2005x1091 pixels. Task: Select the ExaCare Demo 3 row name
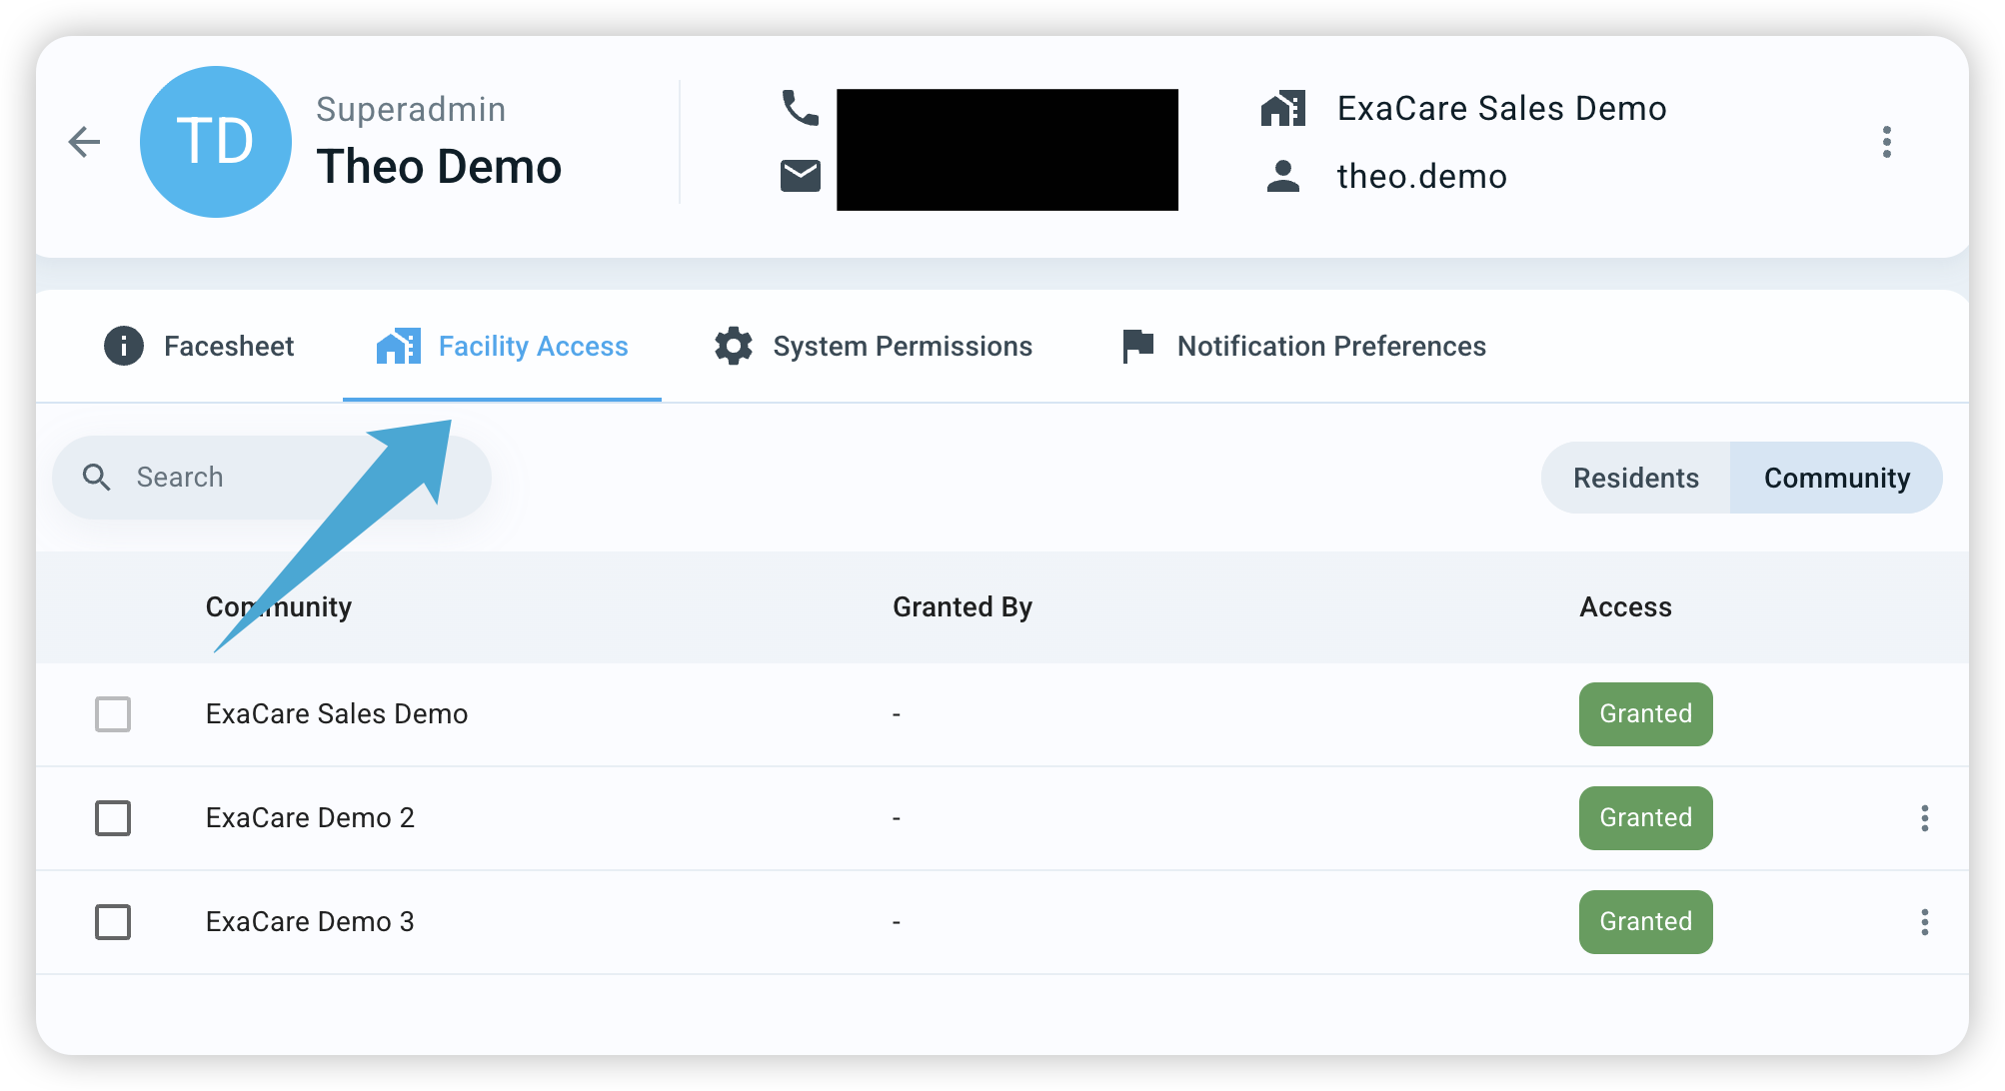point(310,922)
